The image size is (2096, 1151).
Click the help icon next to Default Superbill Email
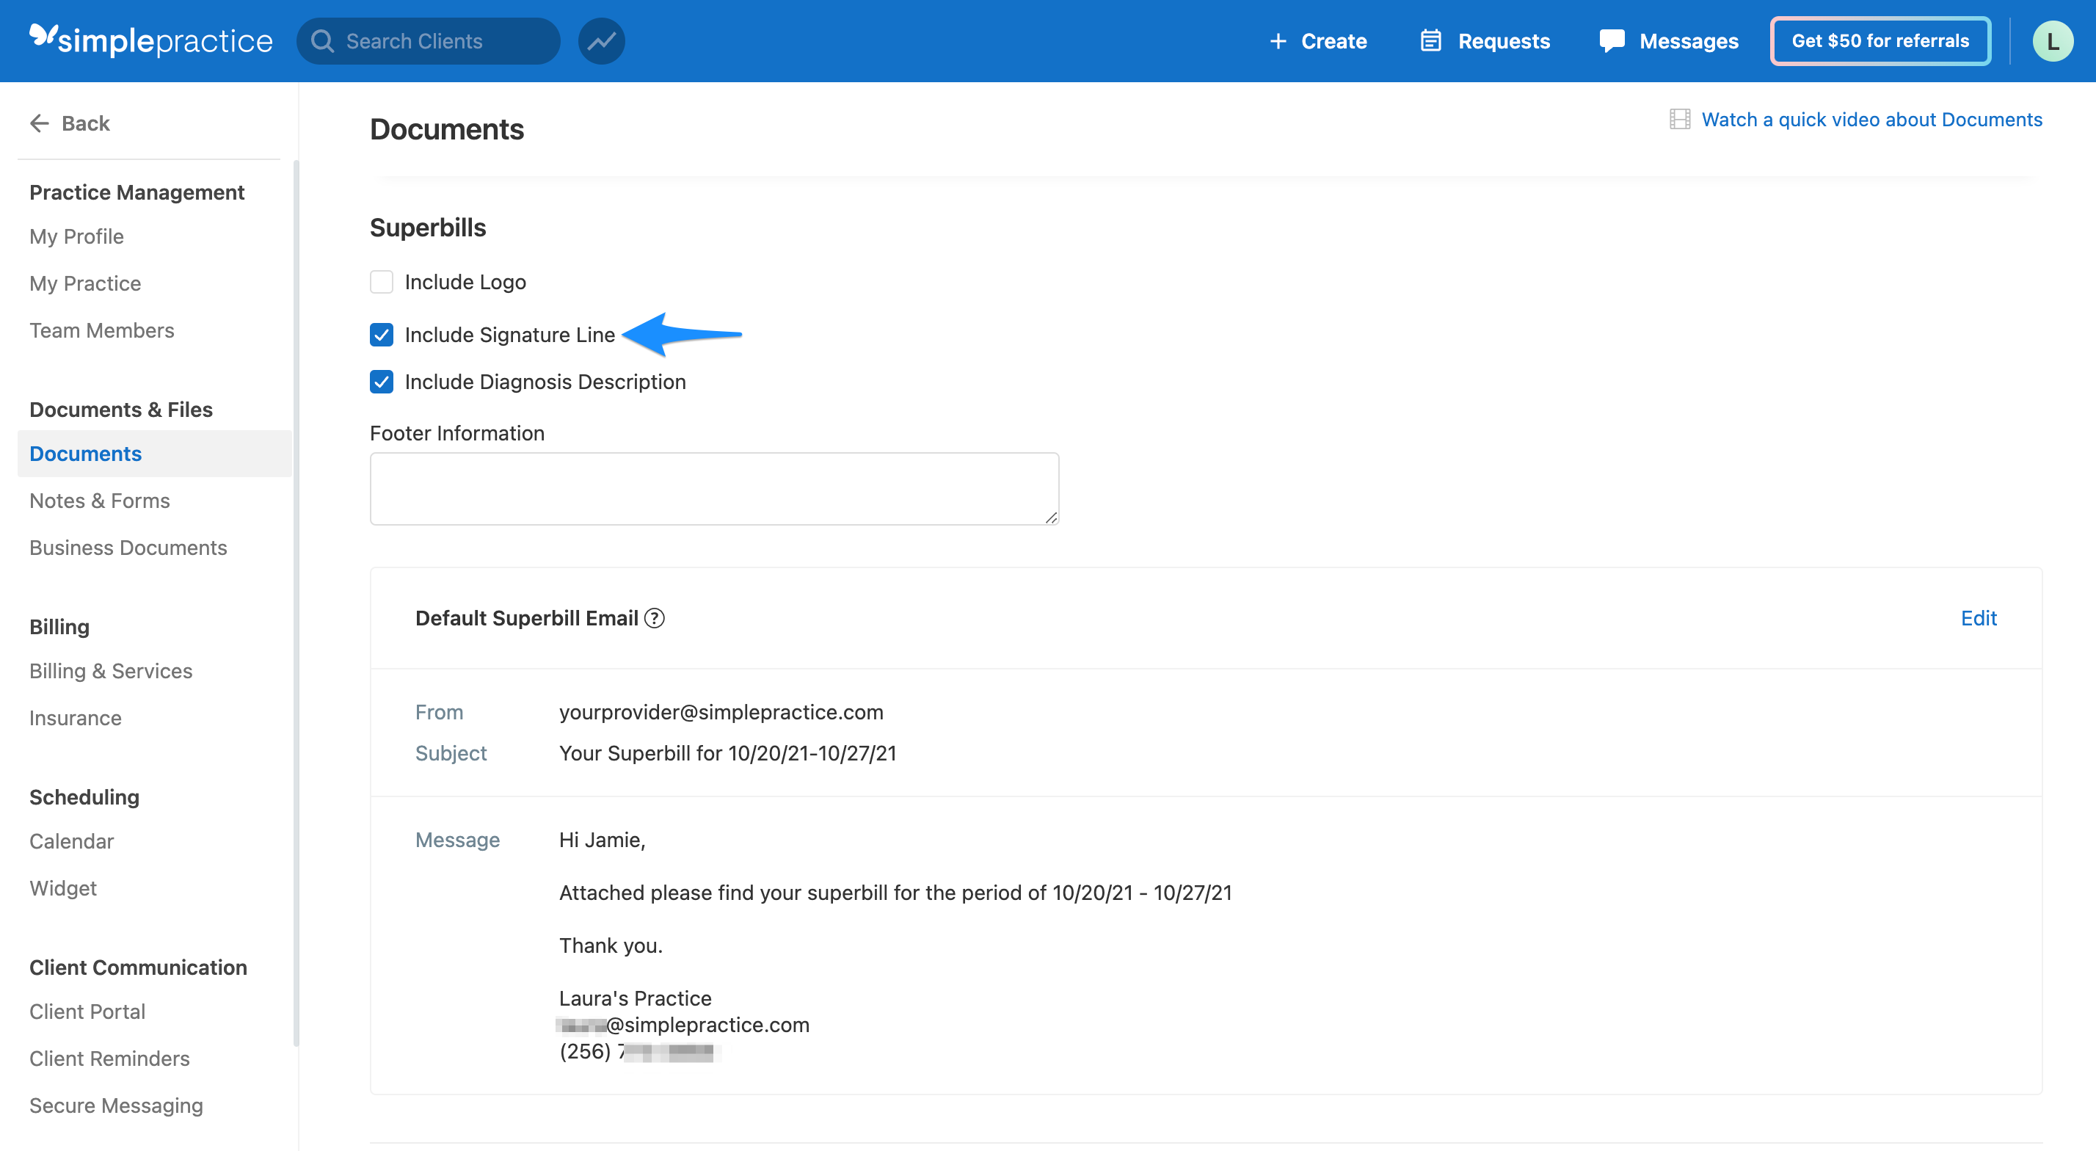[x=655, y=618]
